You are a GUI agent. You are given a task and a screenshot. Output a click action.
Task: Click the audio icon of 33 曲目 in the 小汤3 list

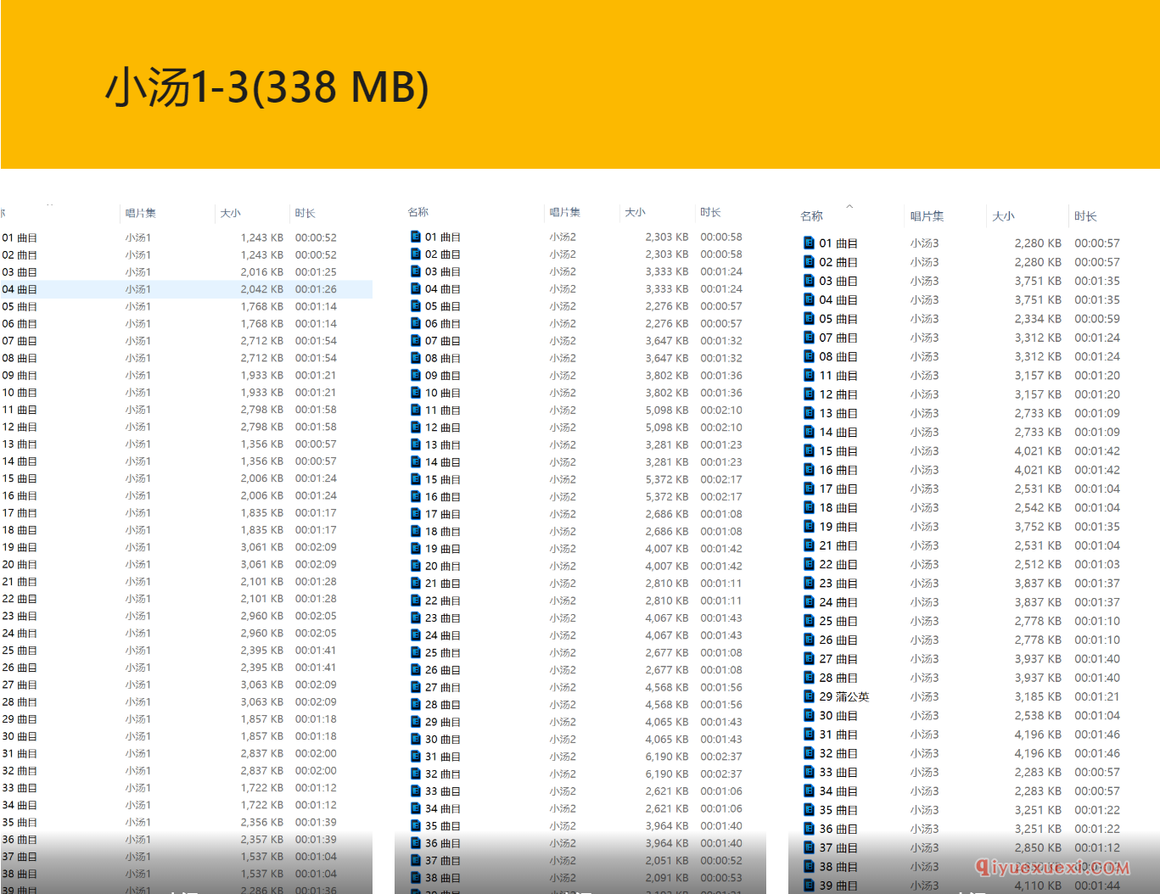809,772
